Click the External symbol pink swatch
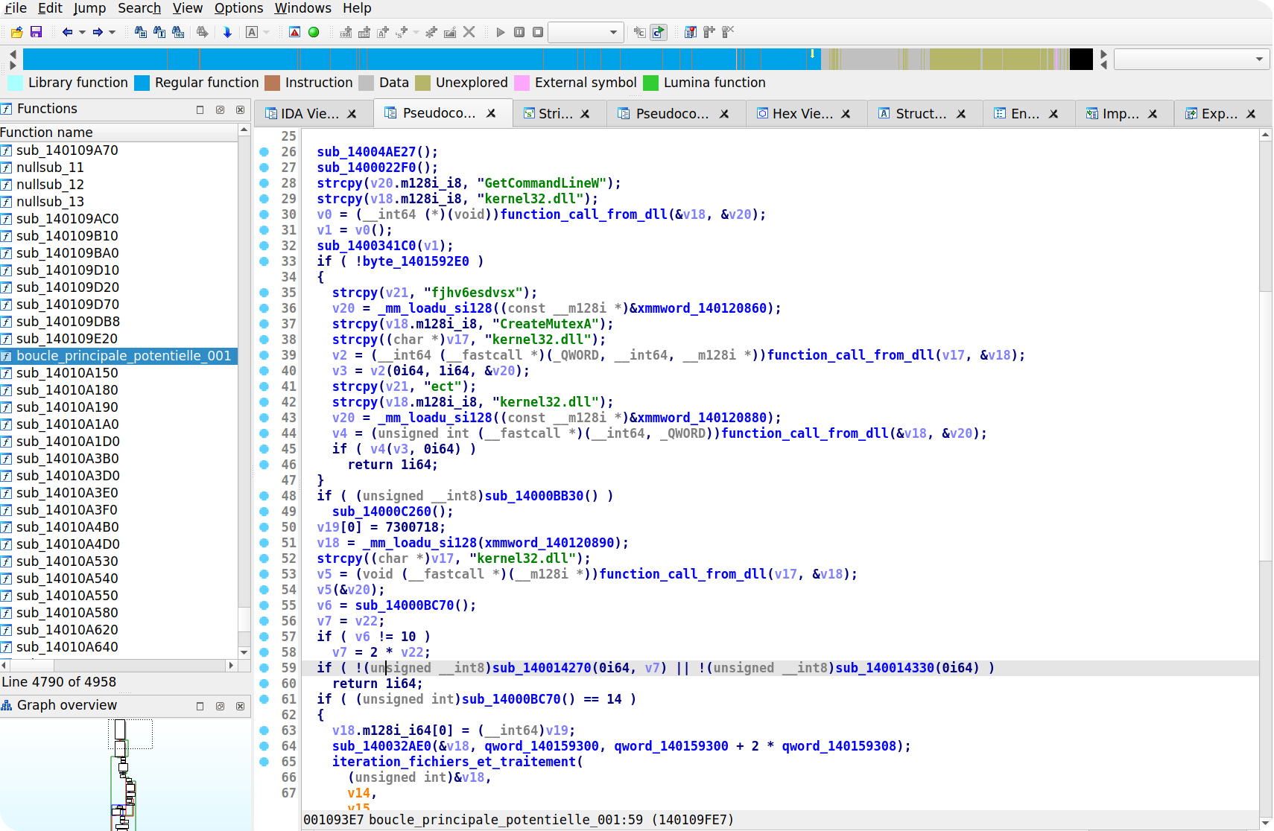 pos(522,83)
